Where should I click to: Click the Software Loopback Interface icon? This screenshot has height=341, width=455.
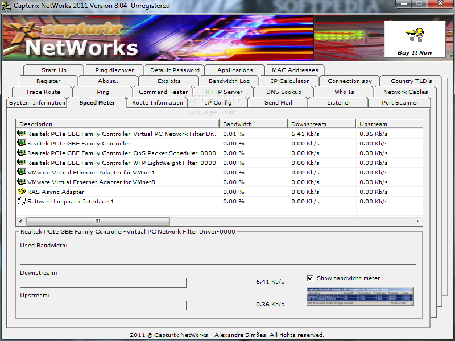tap(22, 201)
